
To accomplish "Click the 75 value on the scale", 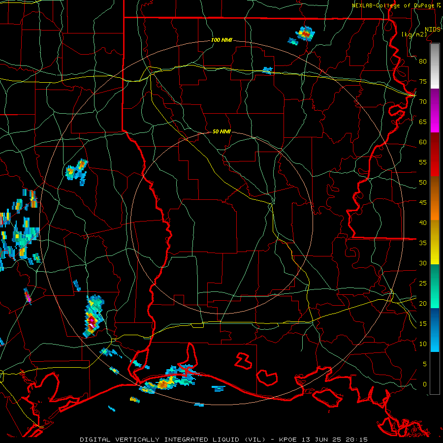I will click(x=423, y=81).
